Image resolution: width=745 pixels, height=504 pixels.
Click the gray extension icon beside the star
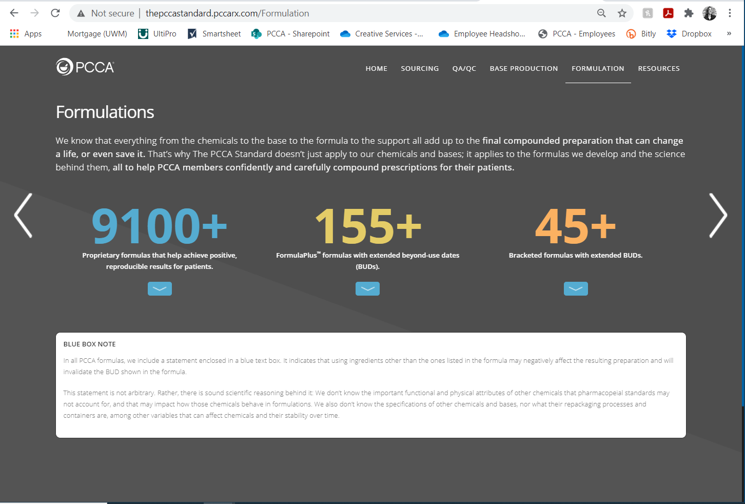pos(648,13)
